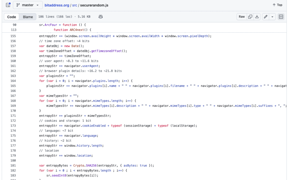Toggle the symbols panel
This screenshot has width=289, height=180.
281,17
